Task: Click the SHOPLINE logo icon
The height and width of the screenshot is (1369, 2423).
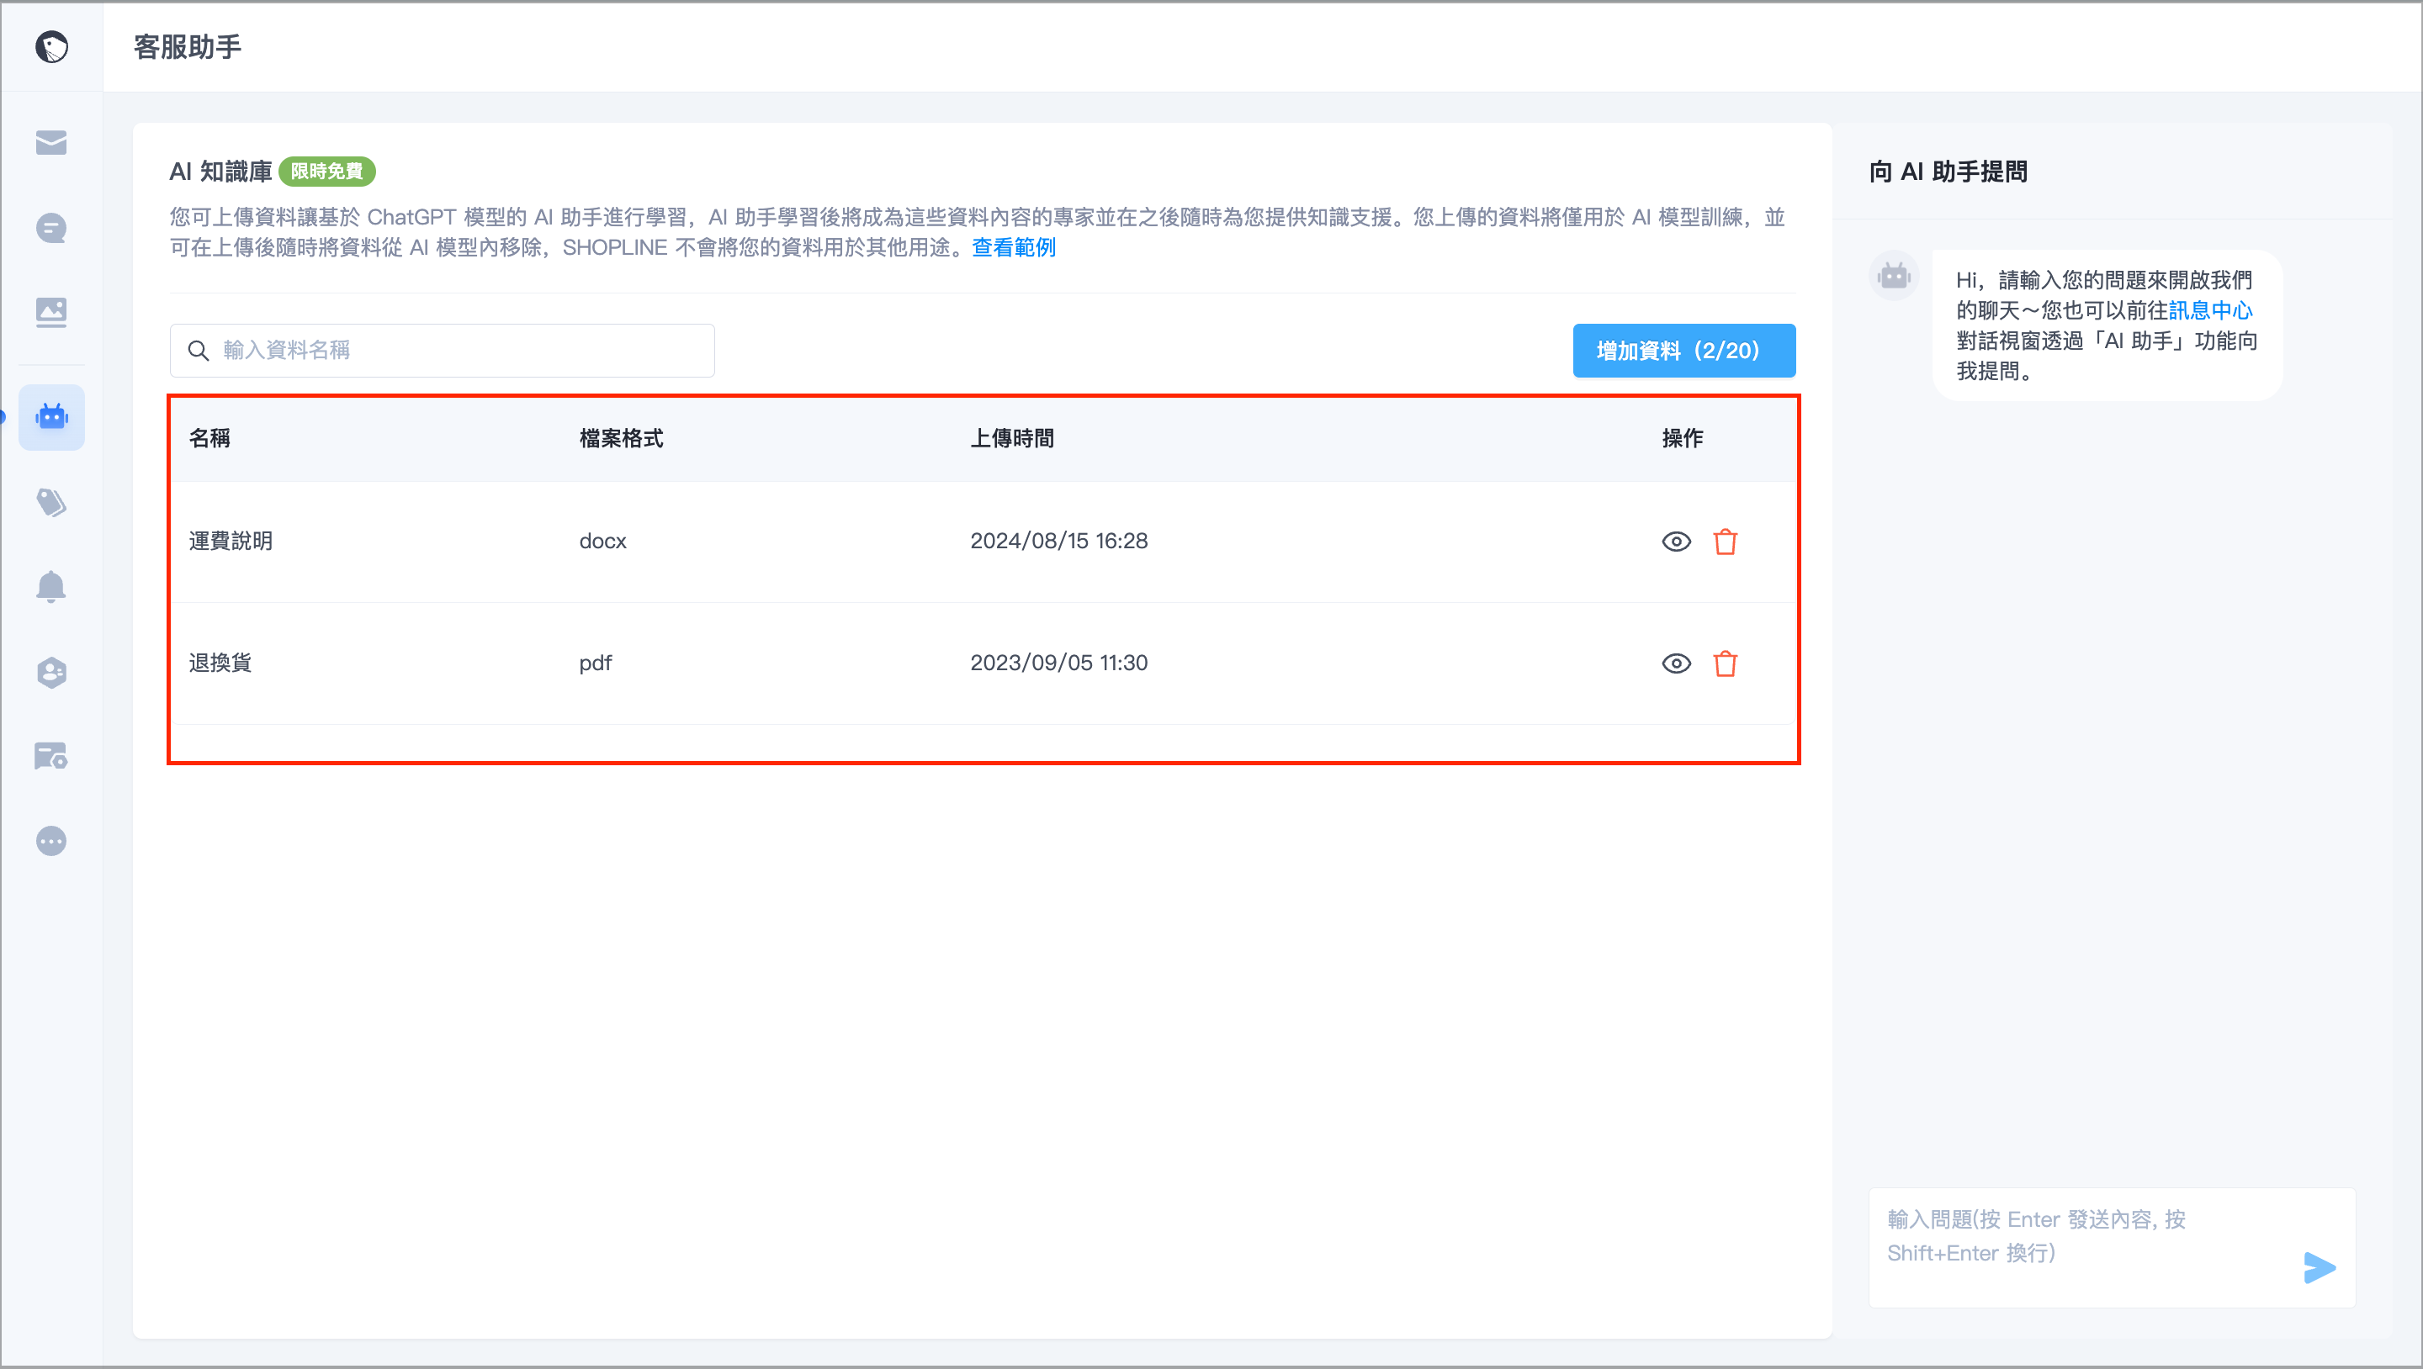Action: 51,46
